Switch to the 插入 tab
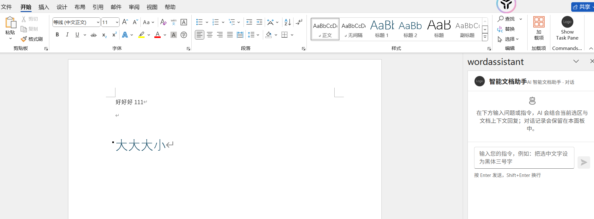 click(x=44, y=7)
